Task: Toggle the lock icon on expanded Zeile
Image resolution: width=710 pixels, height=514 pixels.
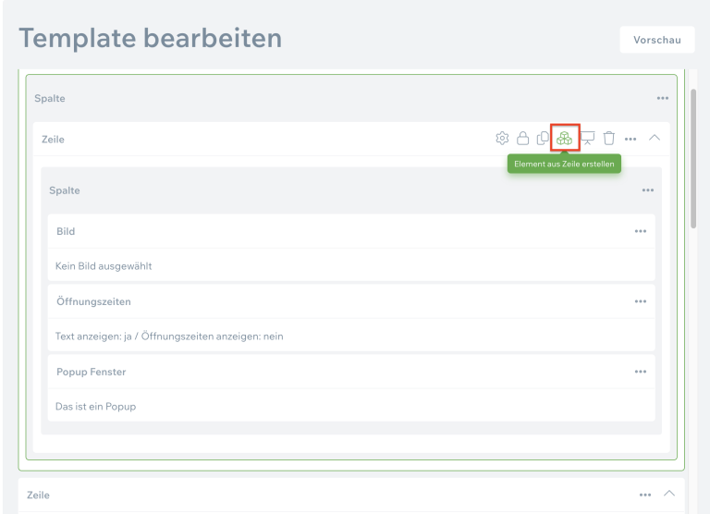Action: 522,139
